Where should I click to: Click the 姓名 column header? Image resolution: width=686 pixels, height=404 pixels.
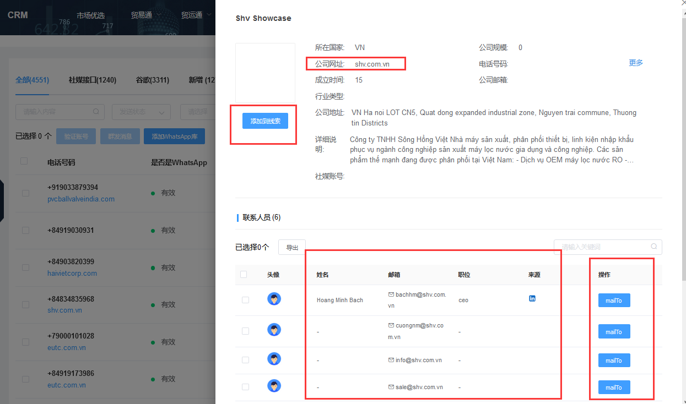click(x=322, y=275)
